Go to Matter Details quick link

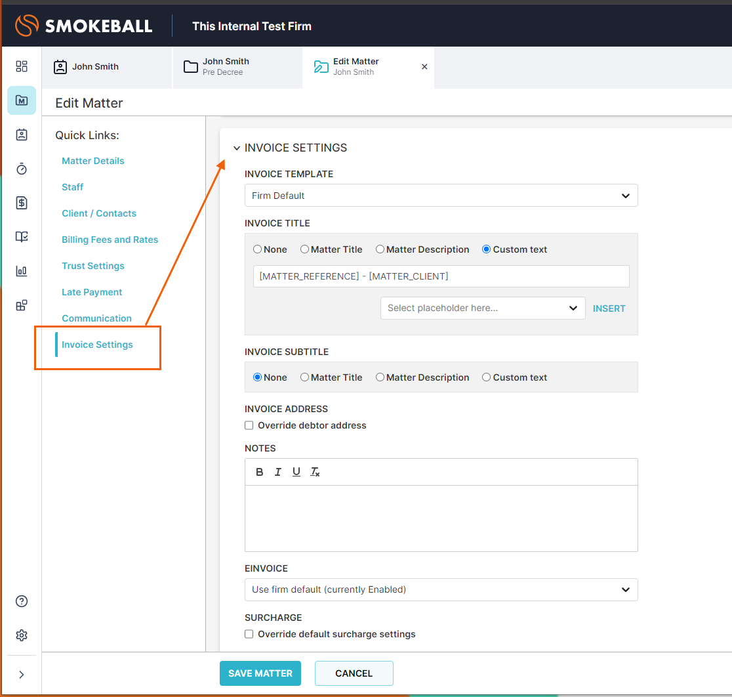pos(93,161)
